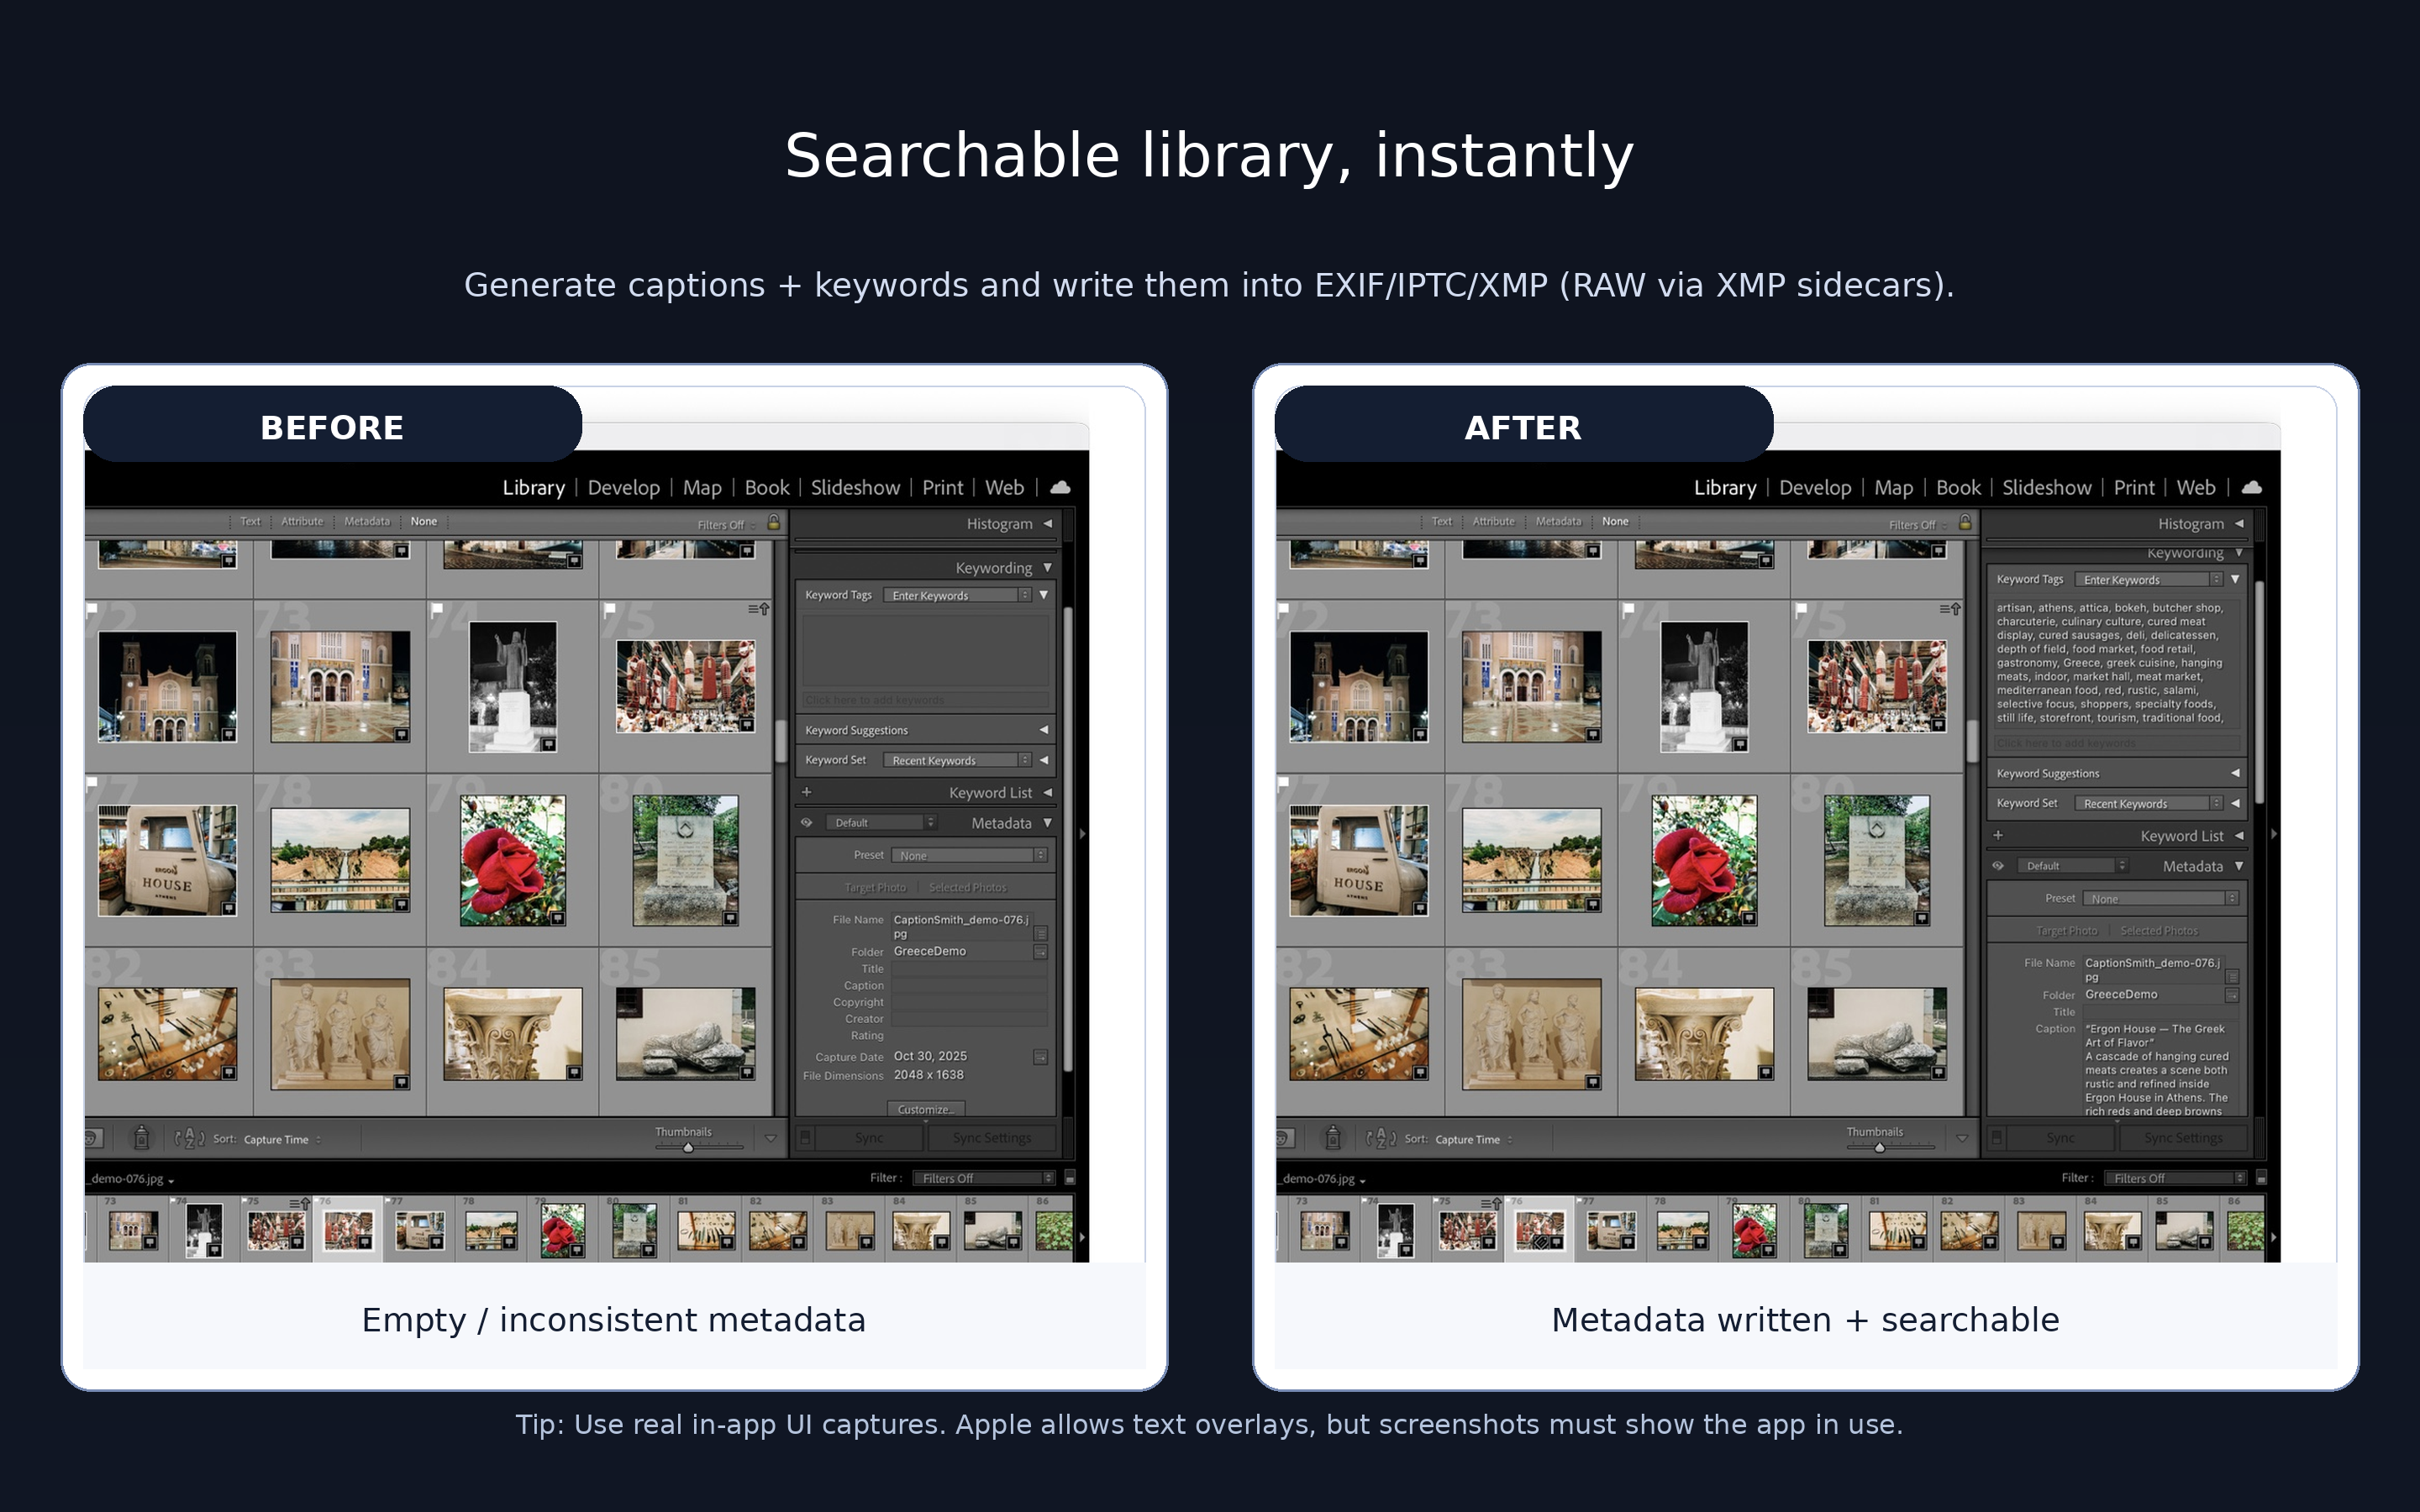
Task: Select the red rose thumbnail in AFTER grid
Action: click(x=1704, y=860)
